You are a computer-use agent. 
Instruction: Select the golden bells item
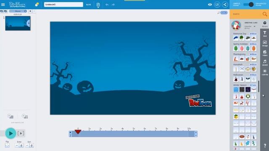click(x=236, y=117)
